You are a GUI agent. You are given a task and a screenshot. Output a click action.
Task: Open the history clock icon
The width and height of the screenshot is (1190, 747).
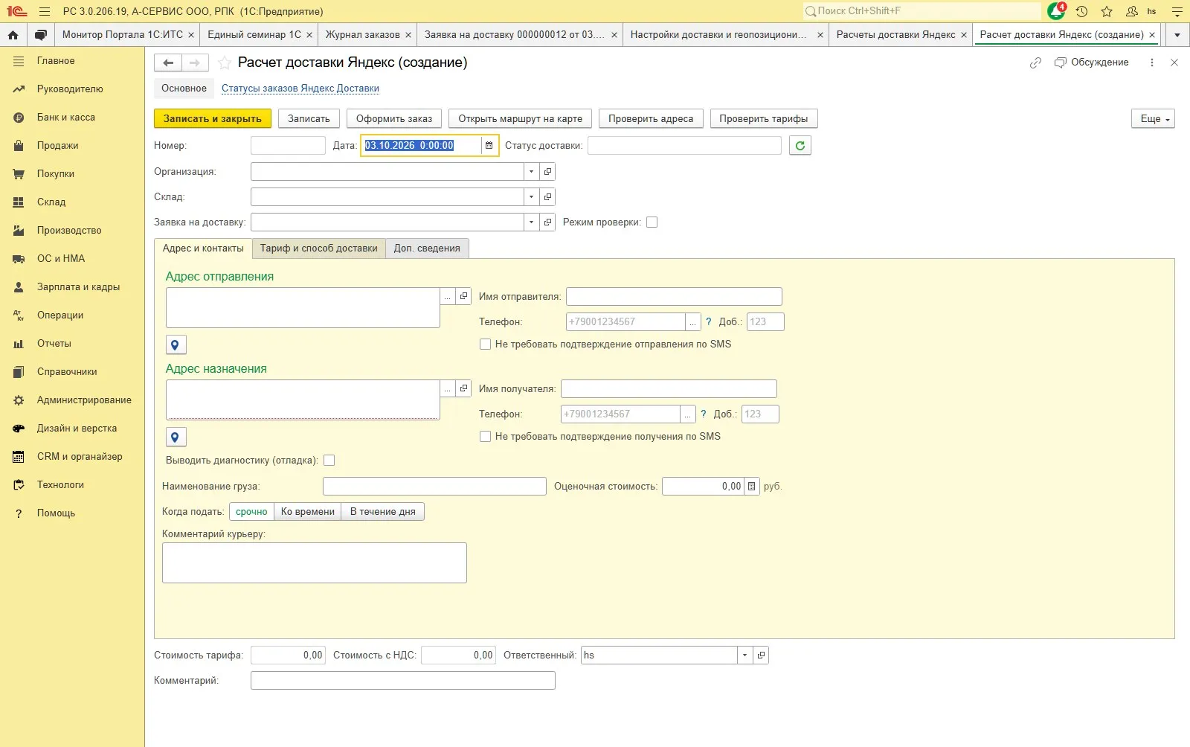(x=1081, y=11)
